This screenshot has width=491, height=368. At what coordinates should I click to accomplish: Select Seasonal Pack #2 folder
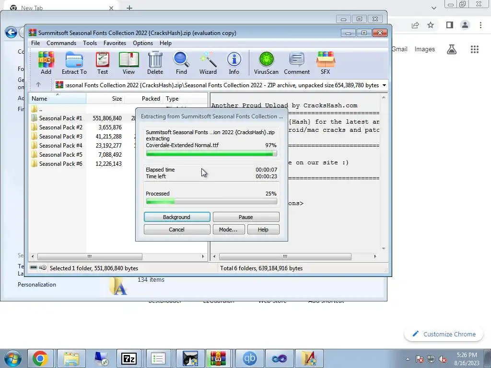(60, 127)
